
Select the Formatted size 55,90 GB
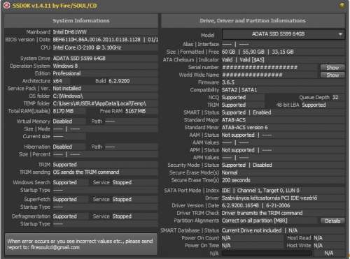pos(253,52)
